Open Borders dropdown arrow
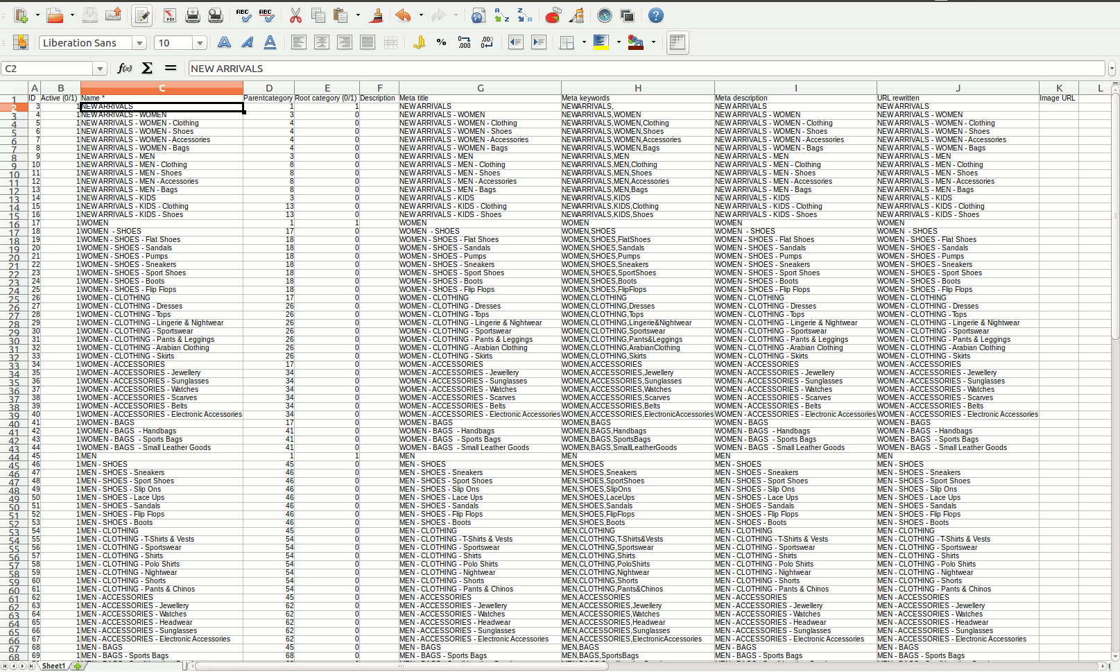 (x=584, y=42)
